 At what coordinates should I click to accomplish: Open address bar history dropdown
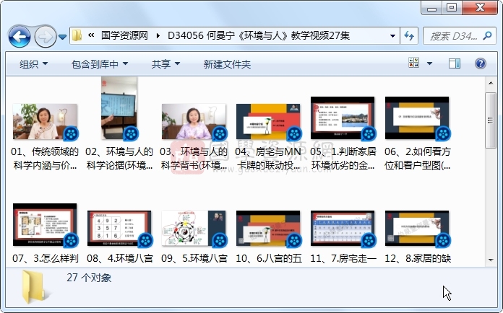(x=392, y=36)
